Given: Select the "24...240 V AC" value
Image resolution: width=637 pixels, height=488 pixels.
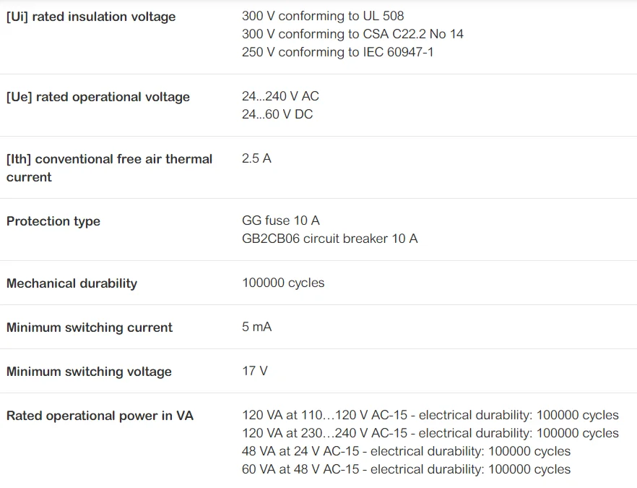Looking at the screenshot, I should (280, 96).
